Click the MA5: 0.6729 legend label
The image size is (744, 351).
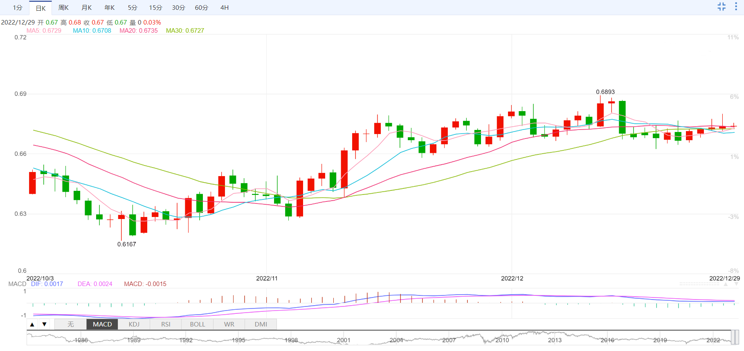(x=44, y=31)
